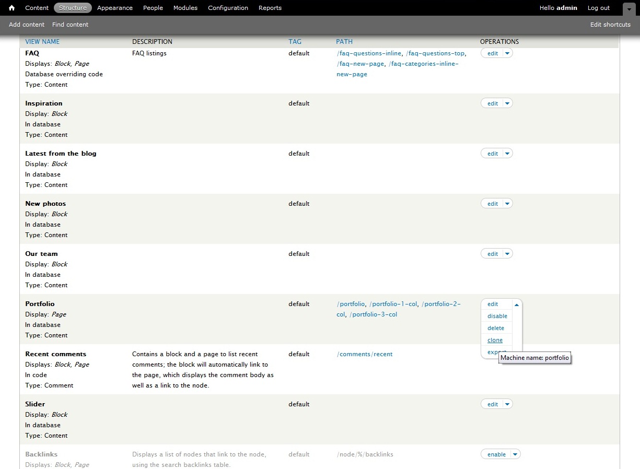Viewport: 640px width, 469px height.
Task: Expand the Backlinks enable dropdown arrow
Action: 515,454
